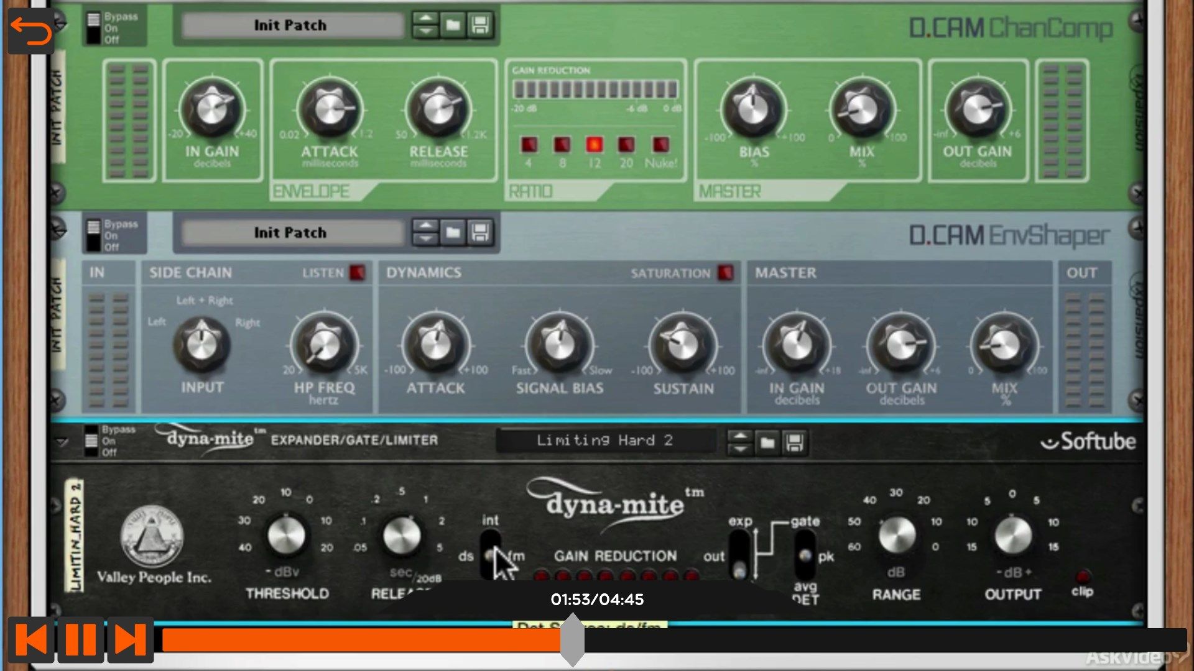
Task: Click the EnvShaper OUT GAIN knob
Action: click(901, 345)
